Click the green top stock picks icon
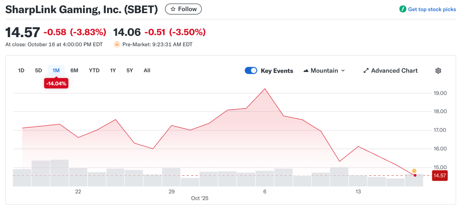This screenshot has width=465, height=208. click(x=402, y=9)
